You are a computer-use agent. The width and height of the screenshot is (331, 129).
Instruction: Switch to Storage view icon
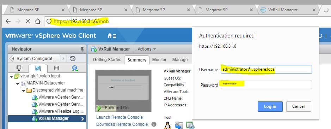(56, 68)
